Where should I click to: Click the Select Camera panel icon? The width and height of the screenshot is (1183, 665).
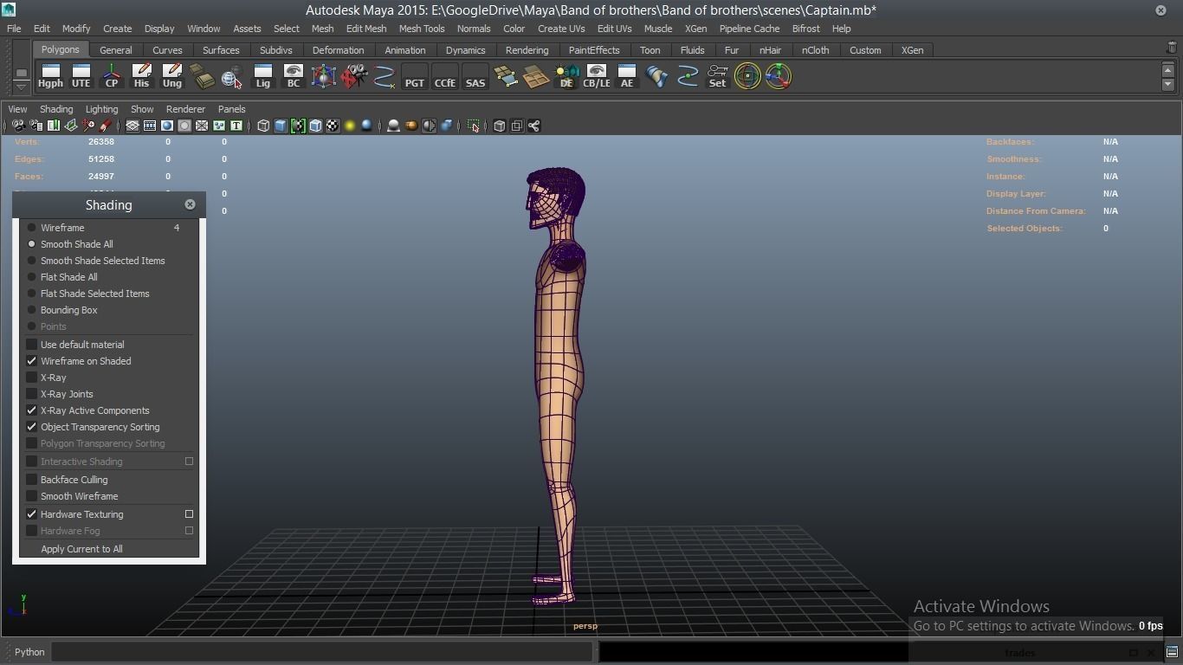(x=18, y=126)
